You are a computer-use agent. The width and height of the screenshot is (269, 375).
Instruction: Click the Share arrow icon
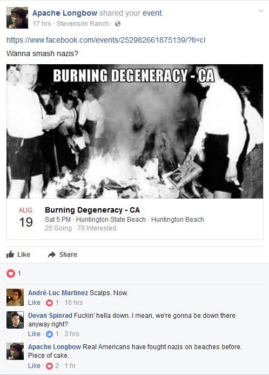[x=52, y=255]
